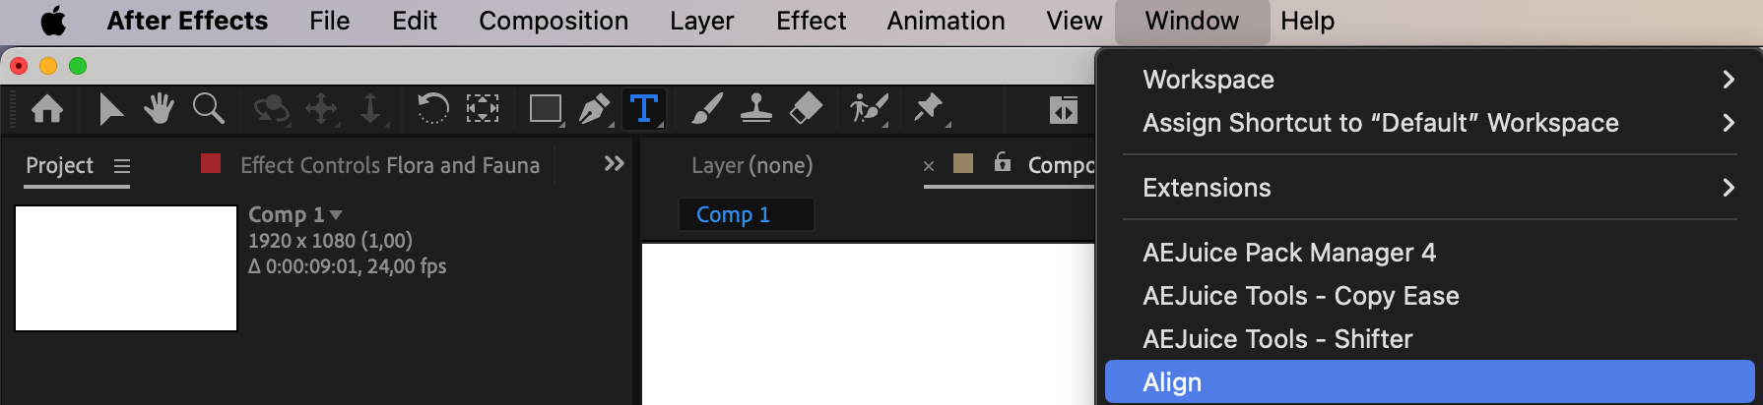Open the Project panel hamburger menu
The image size is (1763, 405).
[122, 166]
